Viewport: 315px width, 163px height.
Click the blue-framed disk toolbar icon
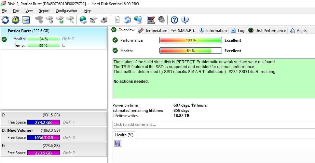(26, 20)
